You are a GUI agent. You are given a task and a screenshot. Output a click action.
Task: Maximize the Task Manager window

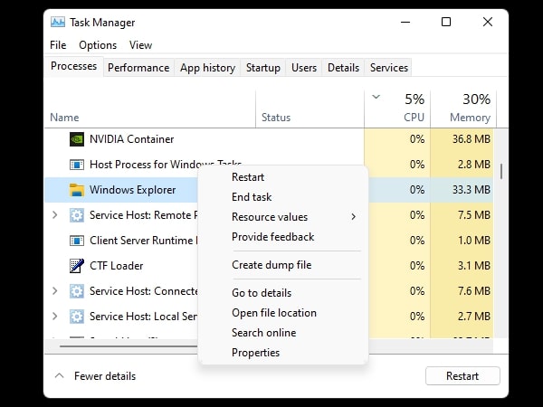pos(446,22)
